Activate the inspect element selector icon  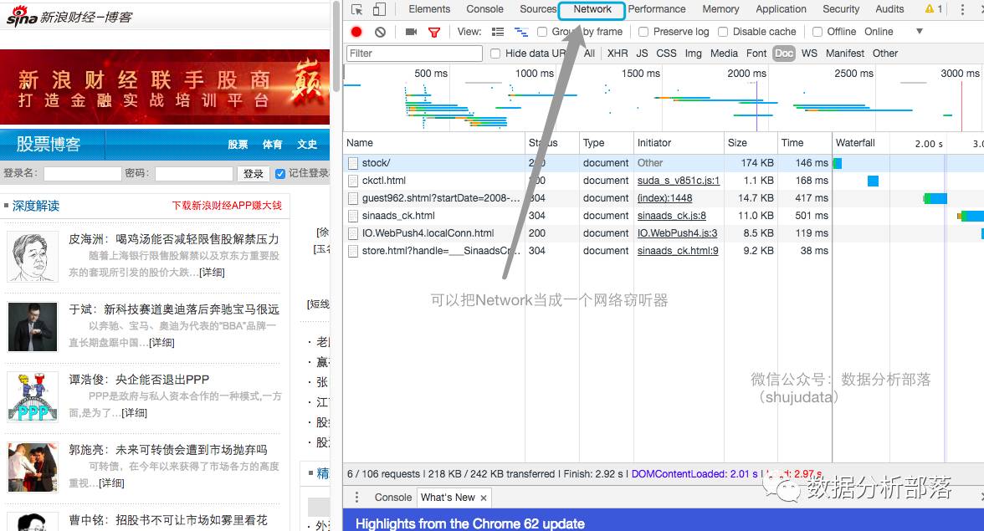coord(357,9)
